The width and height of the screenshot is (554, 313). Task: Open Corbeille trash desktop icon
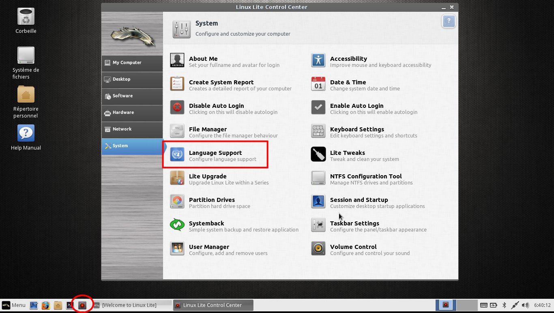26,17
